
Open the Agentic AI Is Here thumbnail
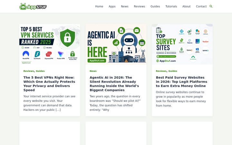(116, 44)
